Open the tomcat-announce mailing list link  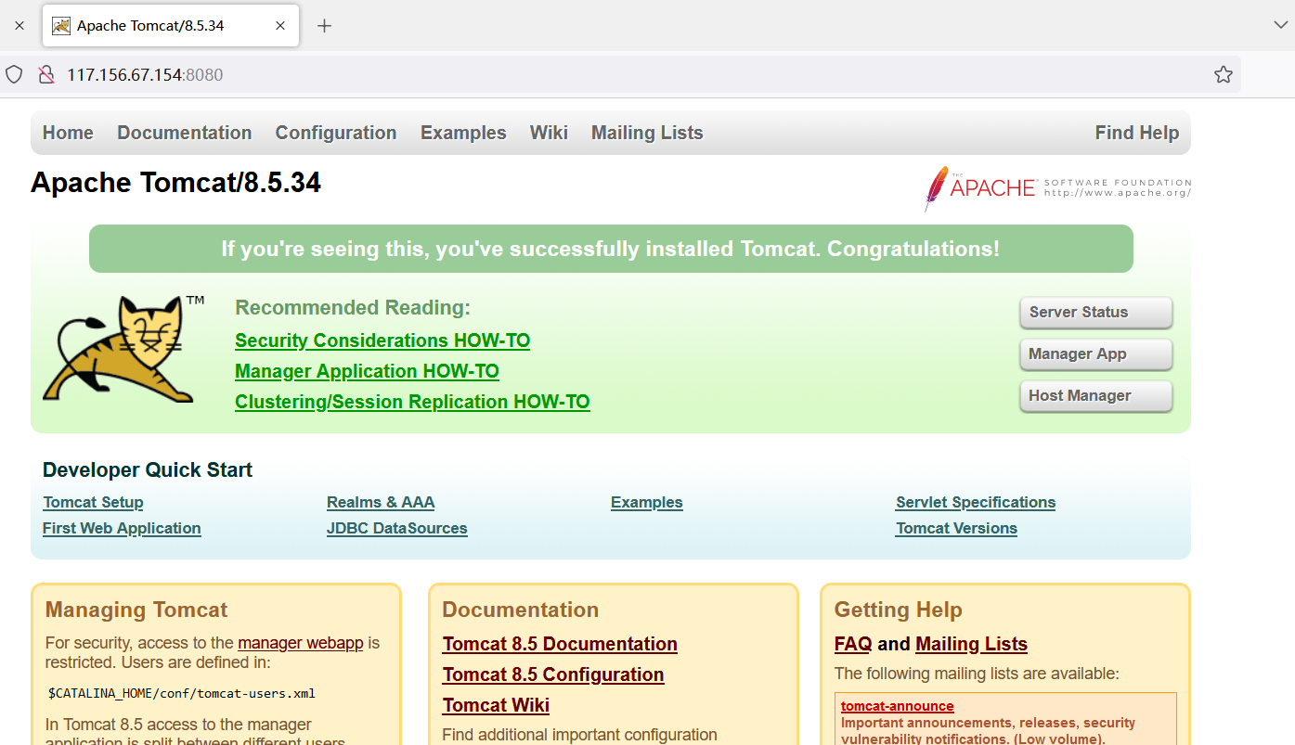point(898,706)
